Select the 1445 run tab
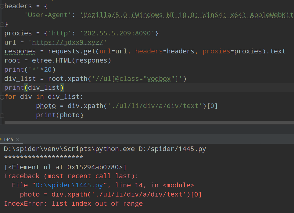Screen dimensions: 294x213 [x=8, y=139]
